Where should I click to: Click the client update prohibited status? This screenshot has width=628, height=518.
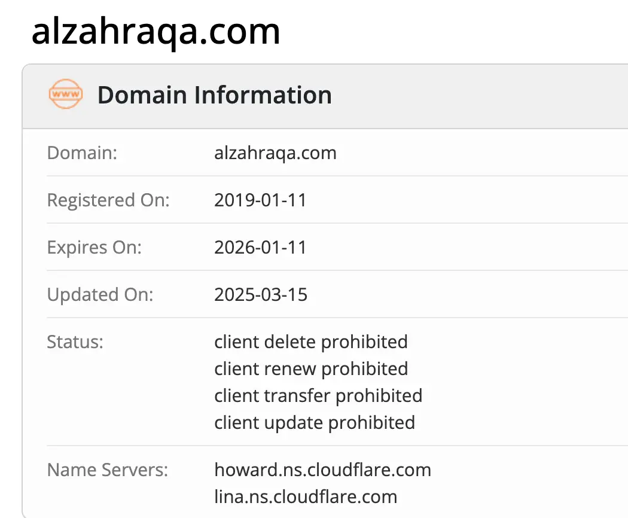point(315,423)
